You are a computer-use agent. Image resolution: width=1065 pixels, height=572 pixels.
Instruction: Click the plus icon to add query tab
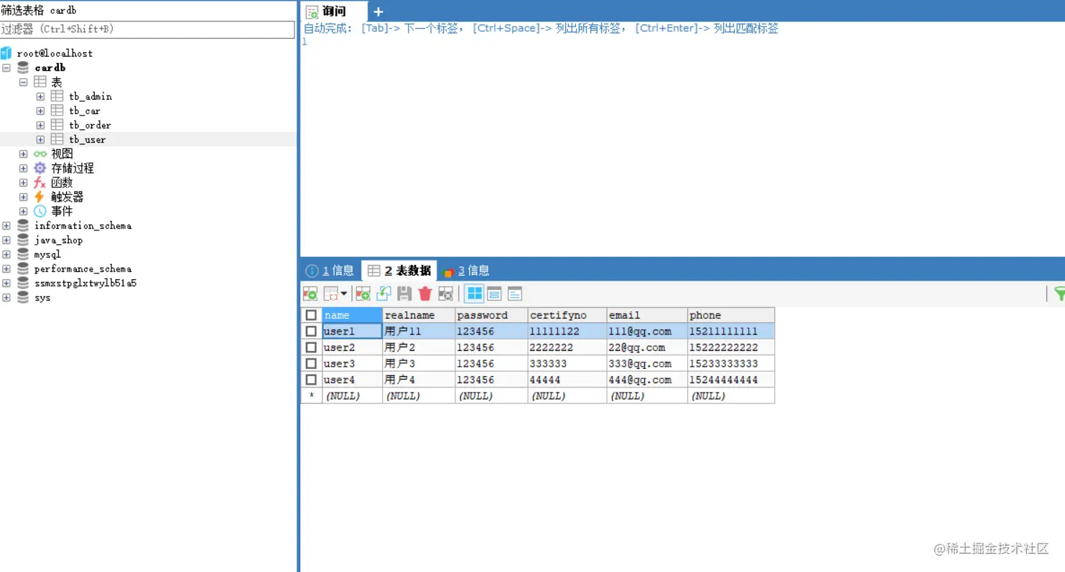378,11
